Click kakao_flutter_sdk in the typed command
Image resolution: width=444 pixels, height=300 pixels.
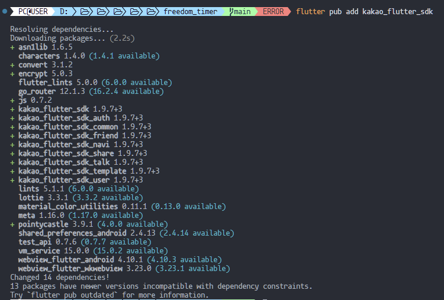398,12
